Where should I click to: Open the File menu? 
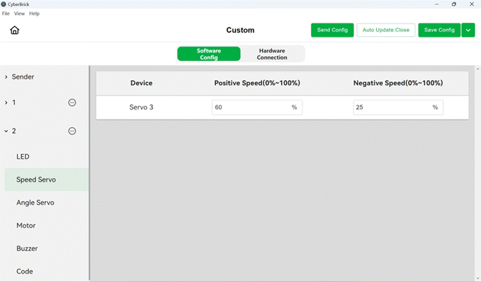[6, 13]
